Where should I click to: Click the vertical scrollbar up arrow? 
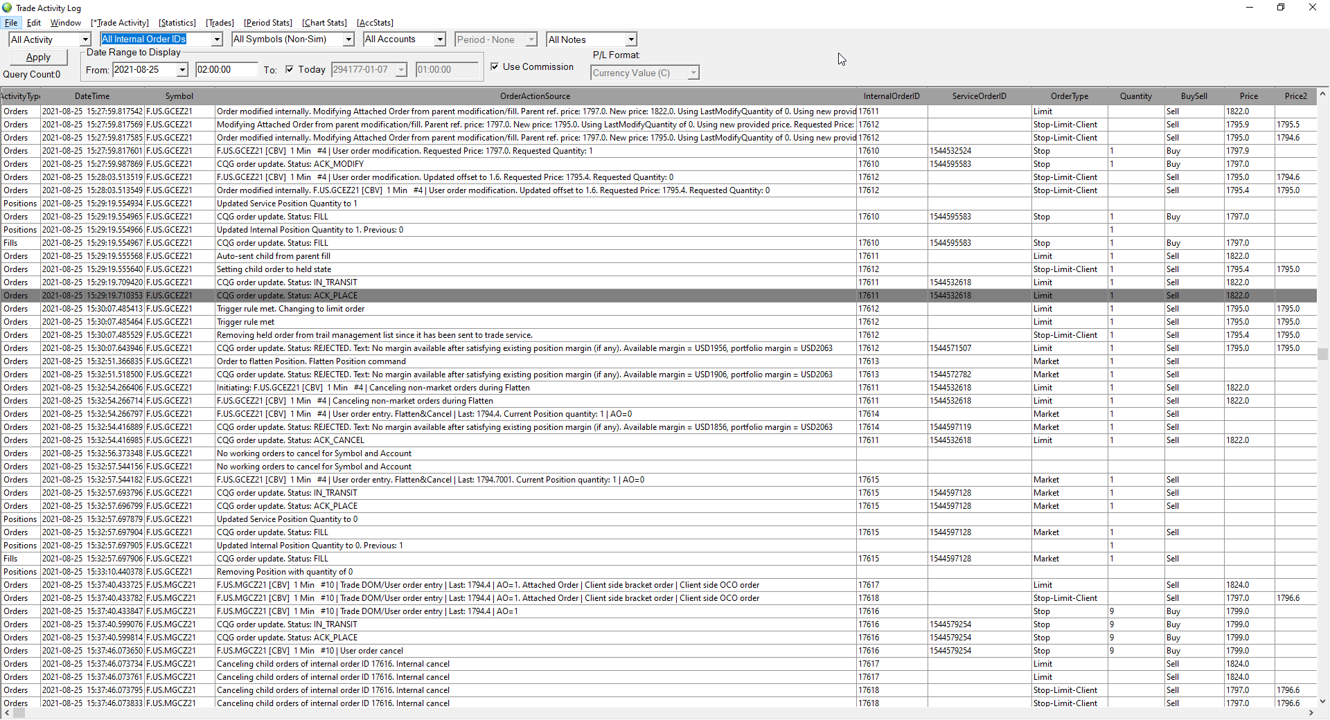[x=1323, y=94]
